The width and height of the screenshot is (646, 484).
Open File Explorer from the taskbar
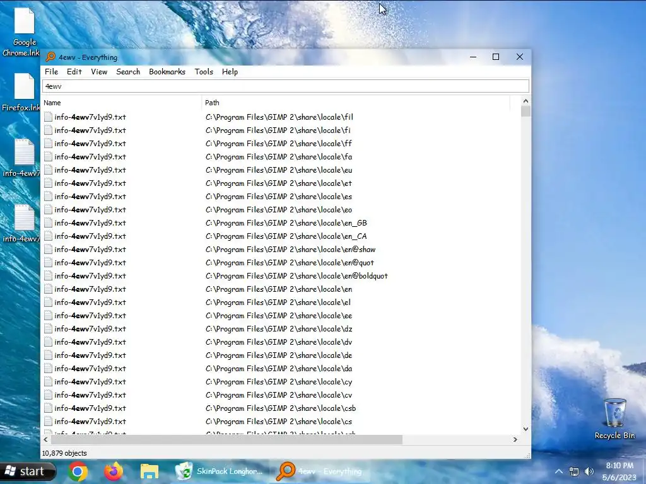pyautogui.click(x=149, y=471)
